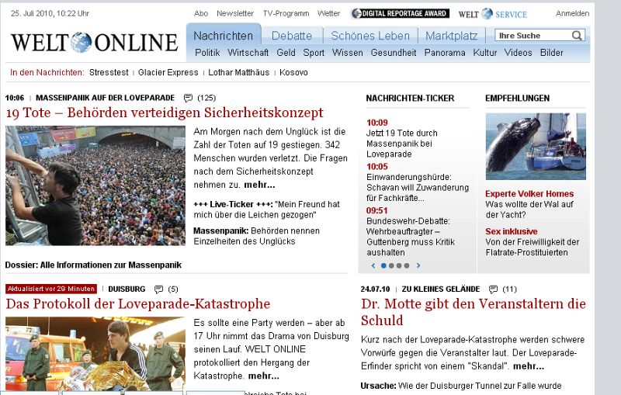
Task: Switch to the Debatte tab
Action: tap(292, 36)
